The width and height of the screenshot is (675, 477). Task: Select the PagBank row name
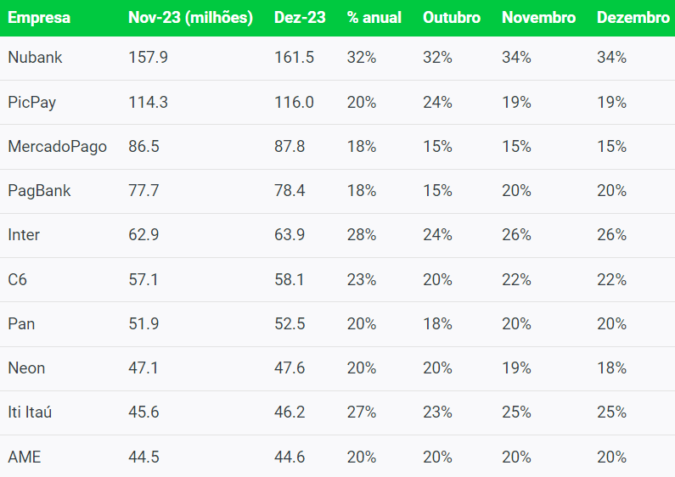(39, 191)
